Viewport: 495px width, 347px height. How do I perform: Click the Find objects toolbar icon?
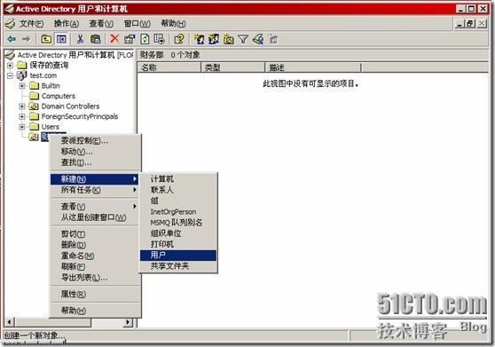(258, 39)
